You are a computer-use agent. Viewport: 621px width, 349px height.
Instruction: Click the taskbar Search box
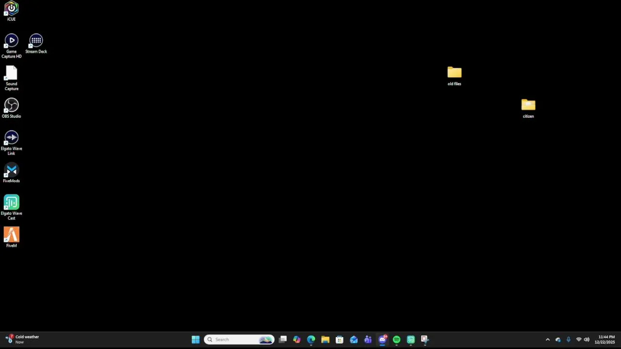click(x=239, y=339)
